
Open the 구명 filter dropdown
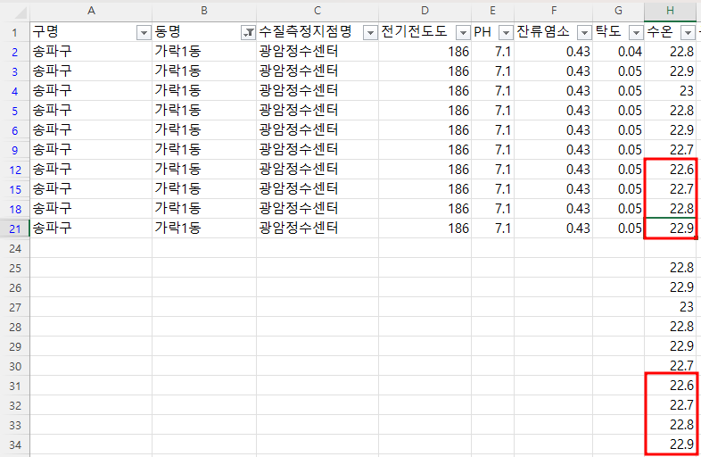click(144, 33)
